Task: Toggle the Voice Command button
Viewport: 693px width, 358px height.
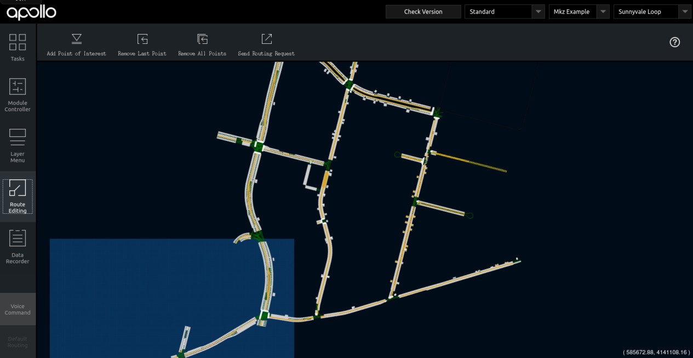Action: (x=18, y=309)
